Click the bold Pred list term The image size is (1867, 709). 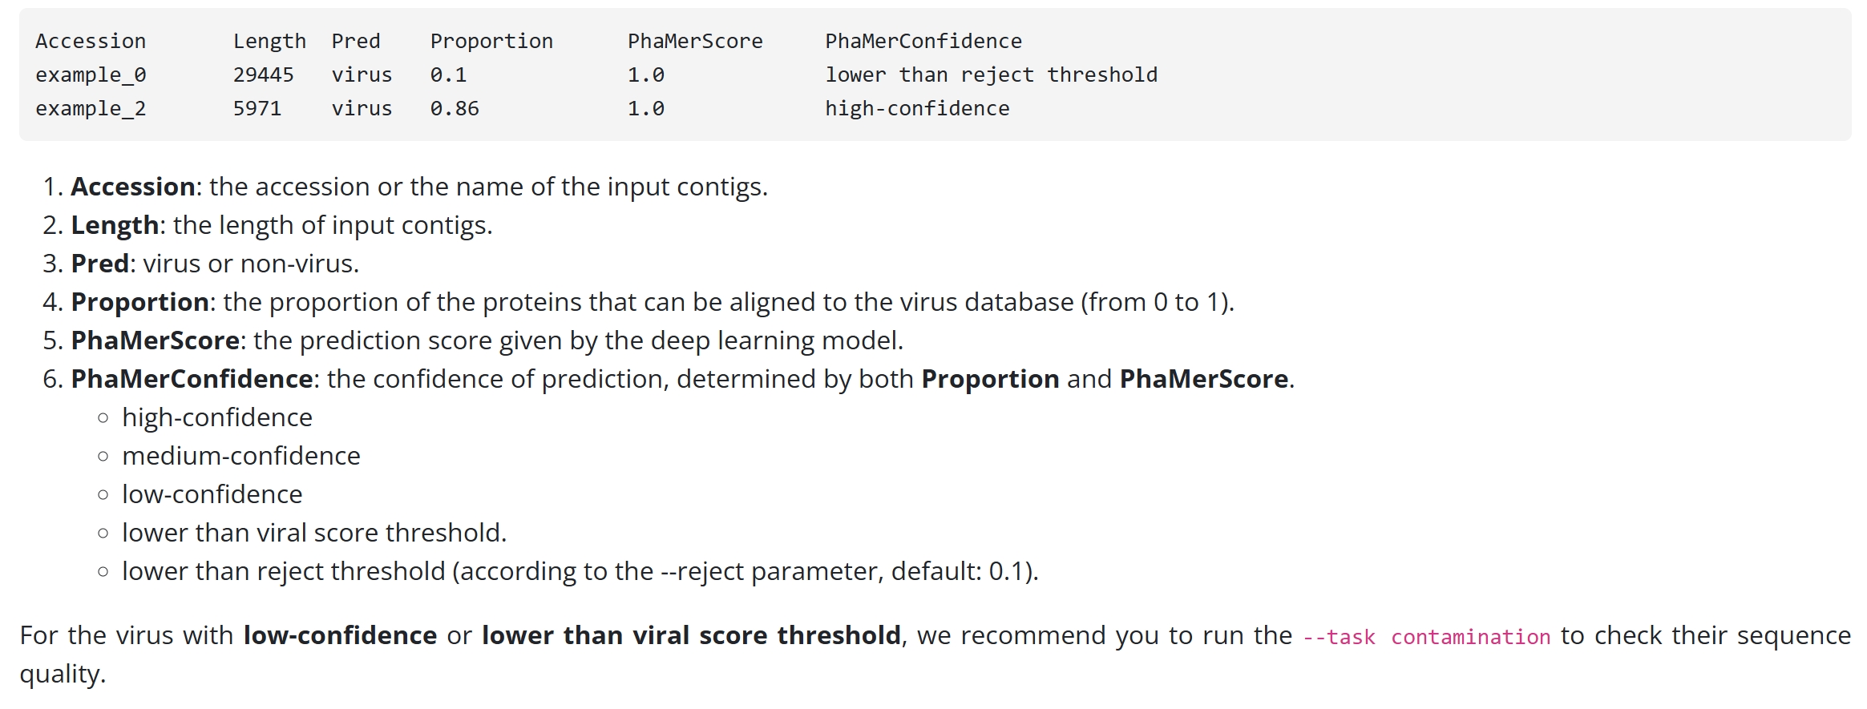click(x=100, y=264)
